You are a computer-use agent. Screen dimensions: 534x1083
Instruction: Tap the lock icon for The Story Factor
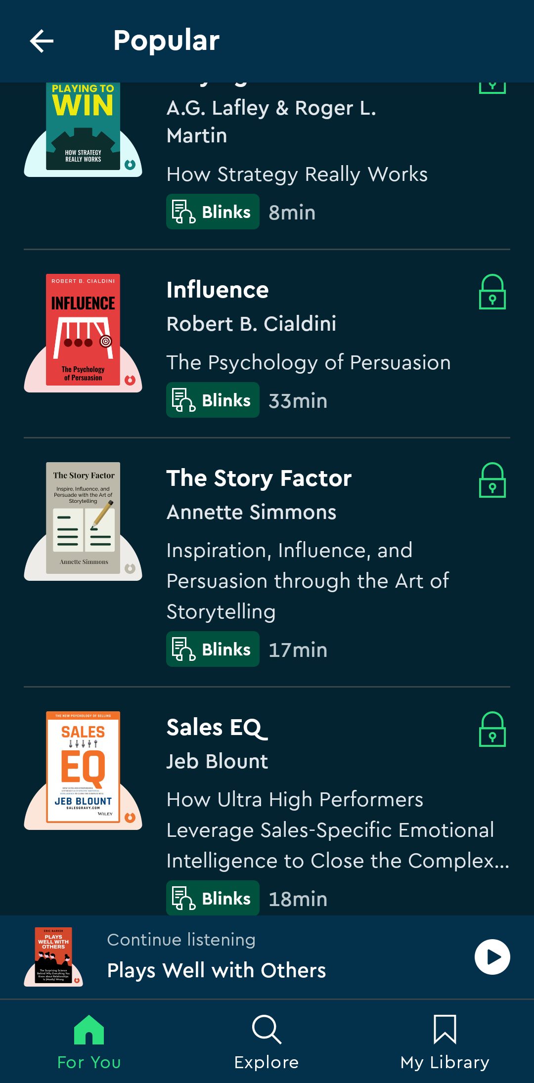[x=492, y=480]
